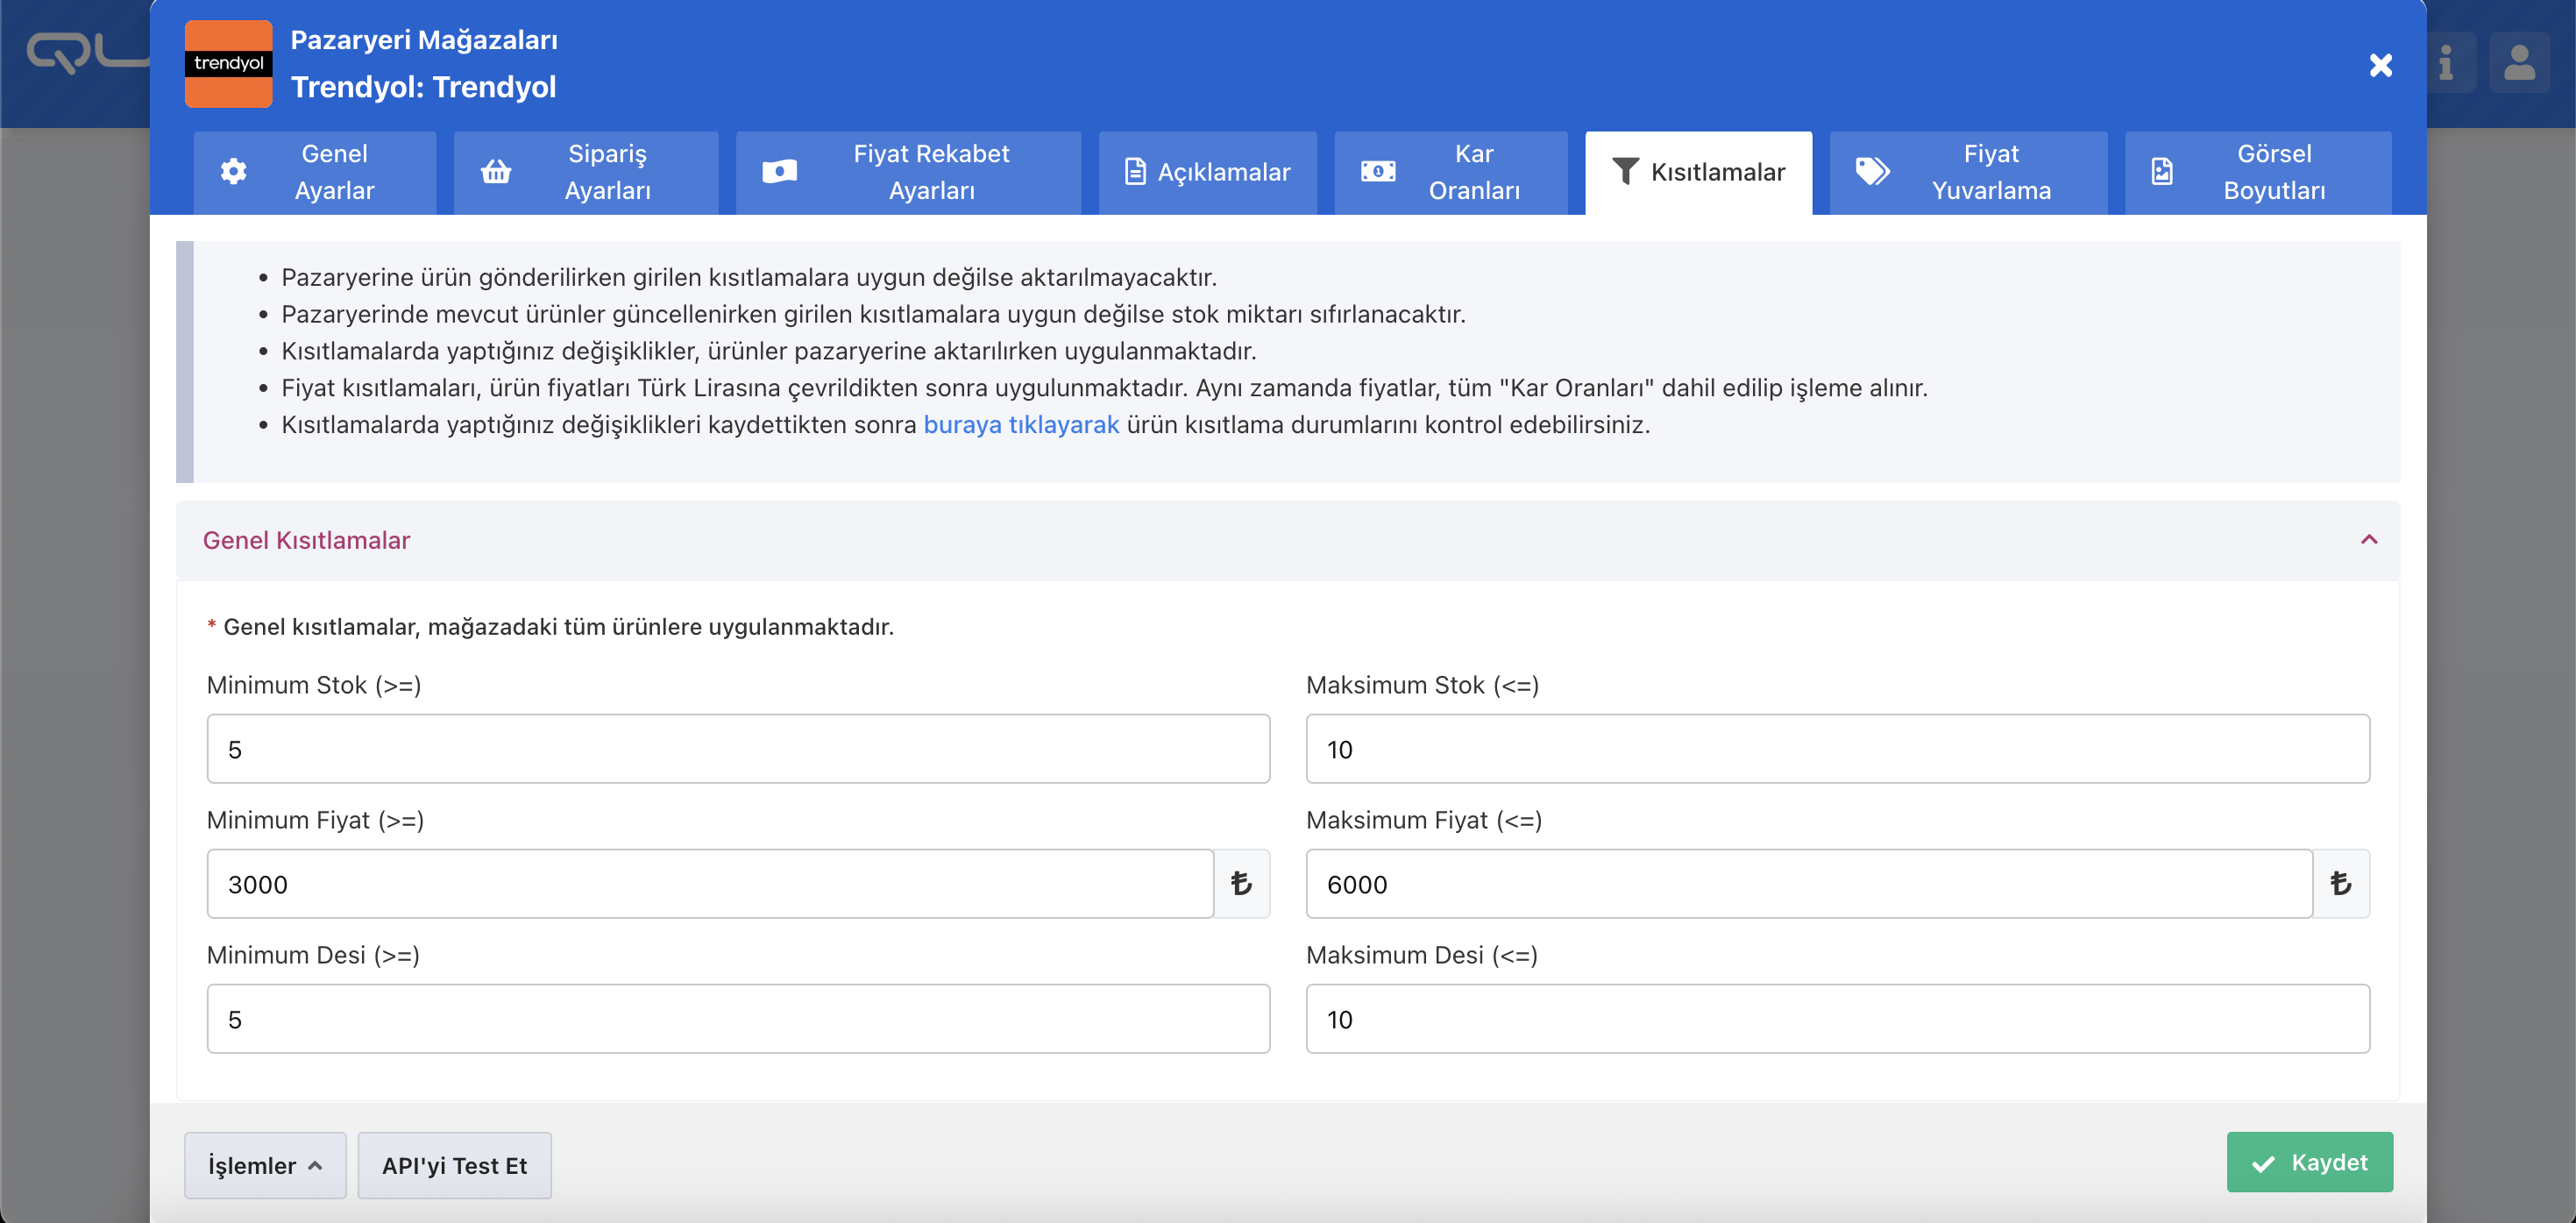The width and height of the screenshot is (2576, 1223).
Task: Click the Trendyol logo thumbnail
Action: 228,63
